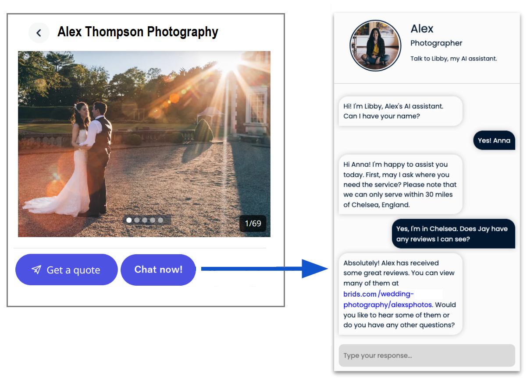Select the Yes! Anna reply bubble

(494, 140)
